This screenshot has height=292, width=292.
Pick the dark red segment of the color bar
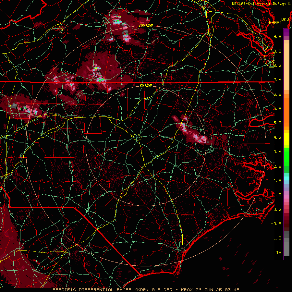coord(286,222)
